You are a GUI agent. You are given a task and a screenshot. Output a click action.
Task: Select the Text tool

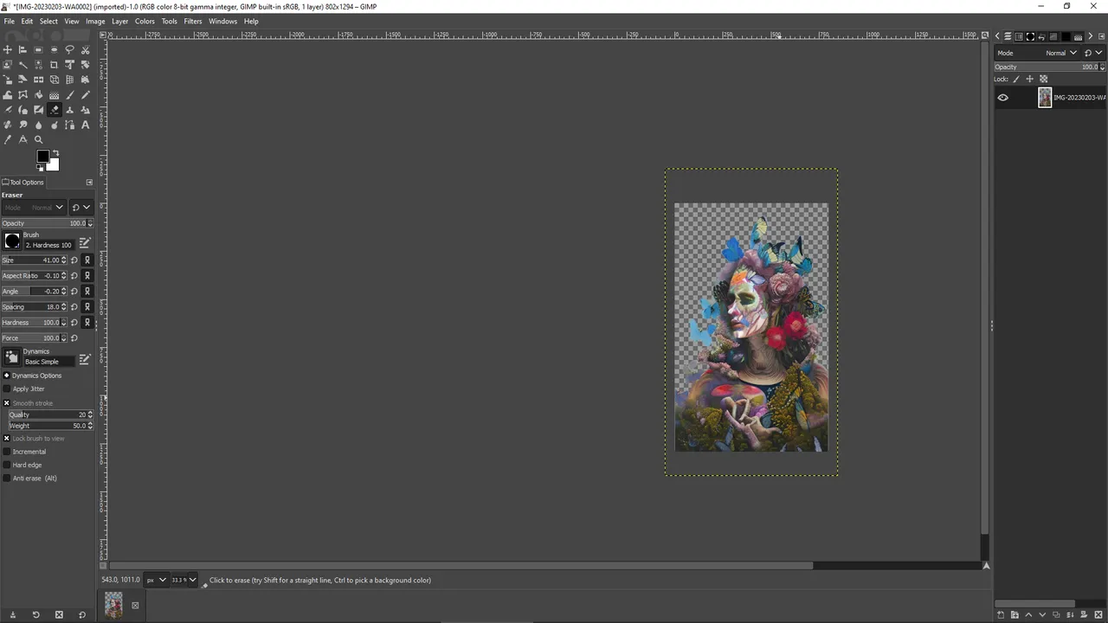point(85,125)
